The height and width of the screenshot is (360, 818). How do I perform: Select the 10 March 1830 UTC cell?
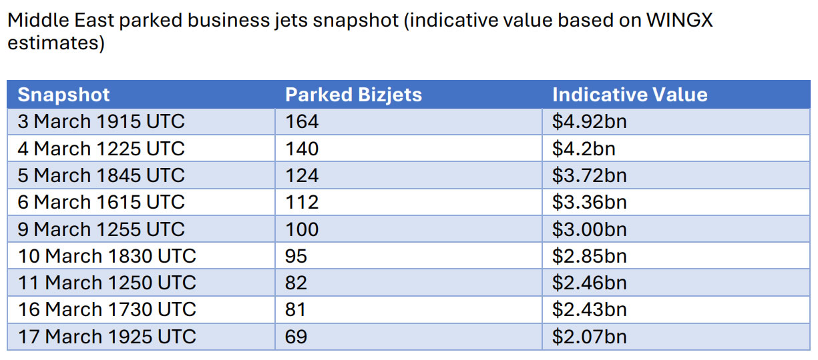(107, 256)
